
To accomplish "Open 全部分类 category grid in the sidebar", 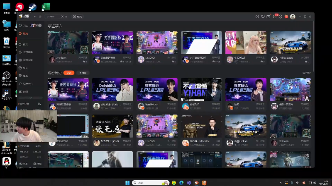I will coord(26,60).
